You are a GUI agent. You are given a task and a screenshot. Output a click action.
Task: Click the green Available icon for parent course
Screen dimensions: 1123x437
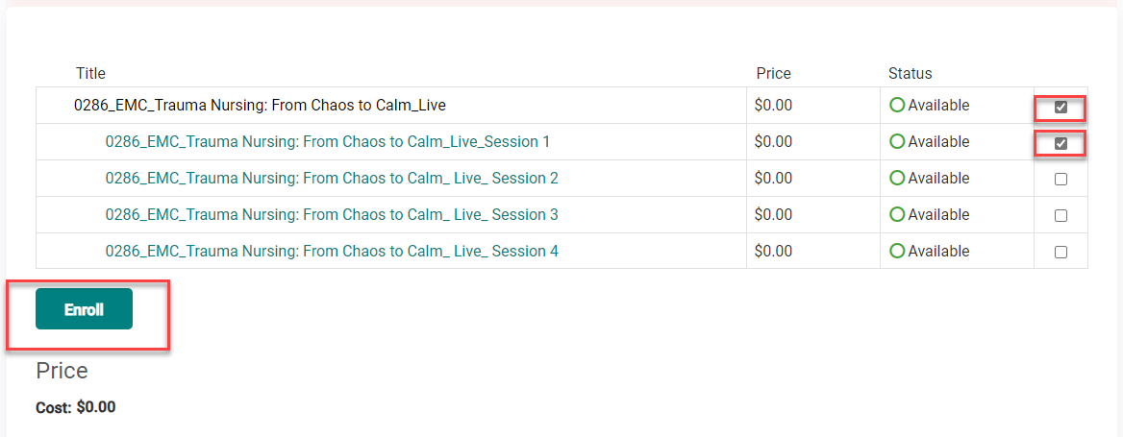pos(897,106)
